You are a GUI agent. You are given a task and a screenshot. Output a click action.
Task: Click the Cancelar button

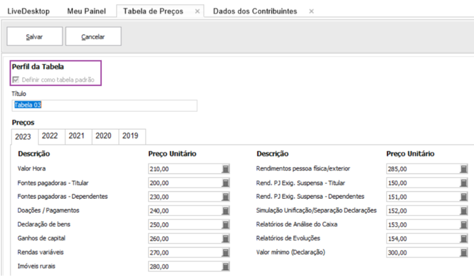(94, 36)
